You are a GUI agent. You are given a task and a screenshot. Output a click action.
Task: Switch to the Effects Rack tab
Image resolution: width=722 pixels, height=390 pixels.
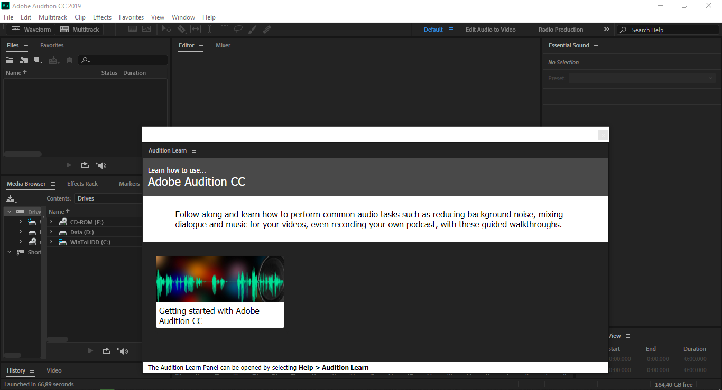tap(82, 183)
